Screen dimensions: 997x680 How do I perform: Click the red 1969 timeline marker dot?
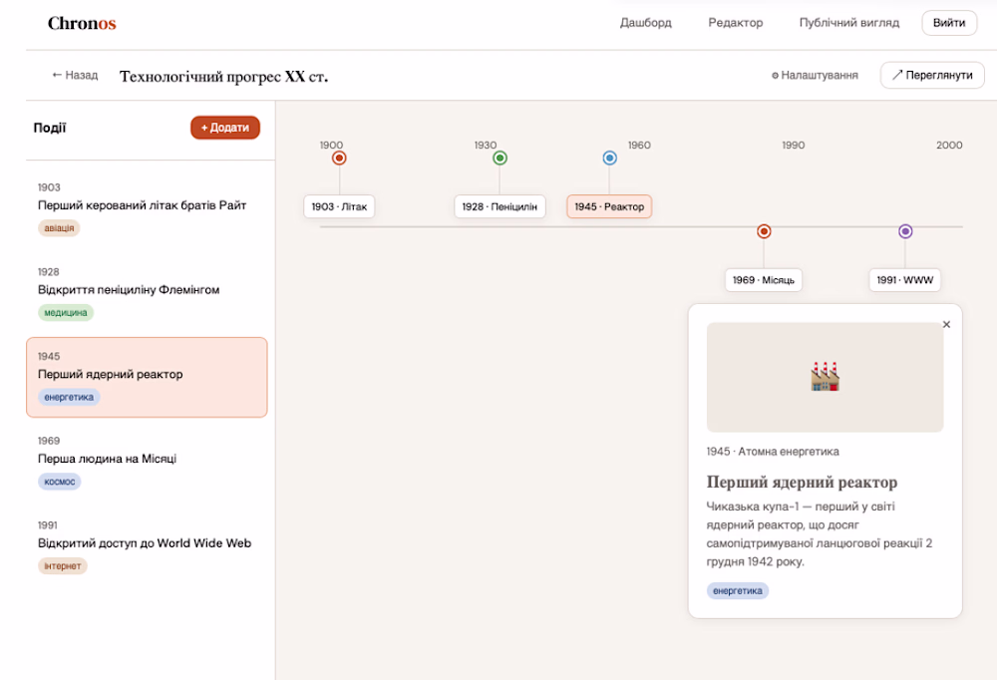[x=764, y=231]
